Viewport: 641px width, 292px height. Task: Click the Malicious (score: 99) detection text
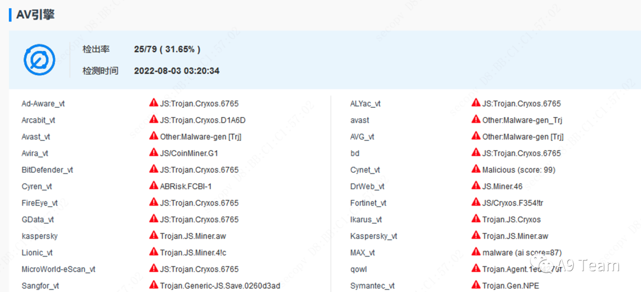point(519,169)
